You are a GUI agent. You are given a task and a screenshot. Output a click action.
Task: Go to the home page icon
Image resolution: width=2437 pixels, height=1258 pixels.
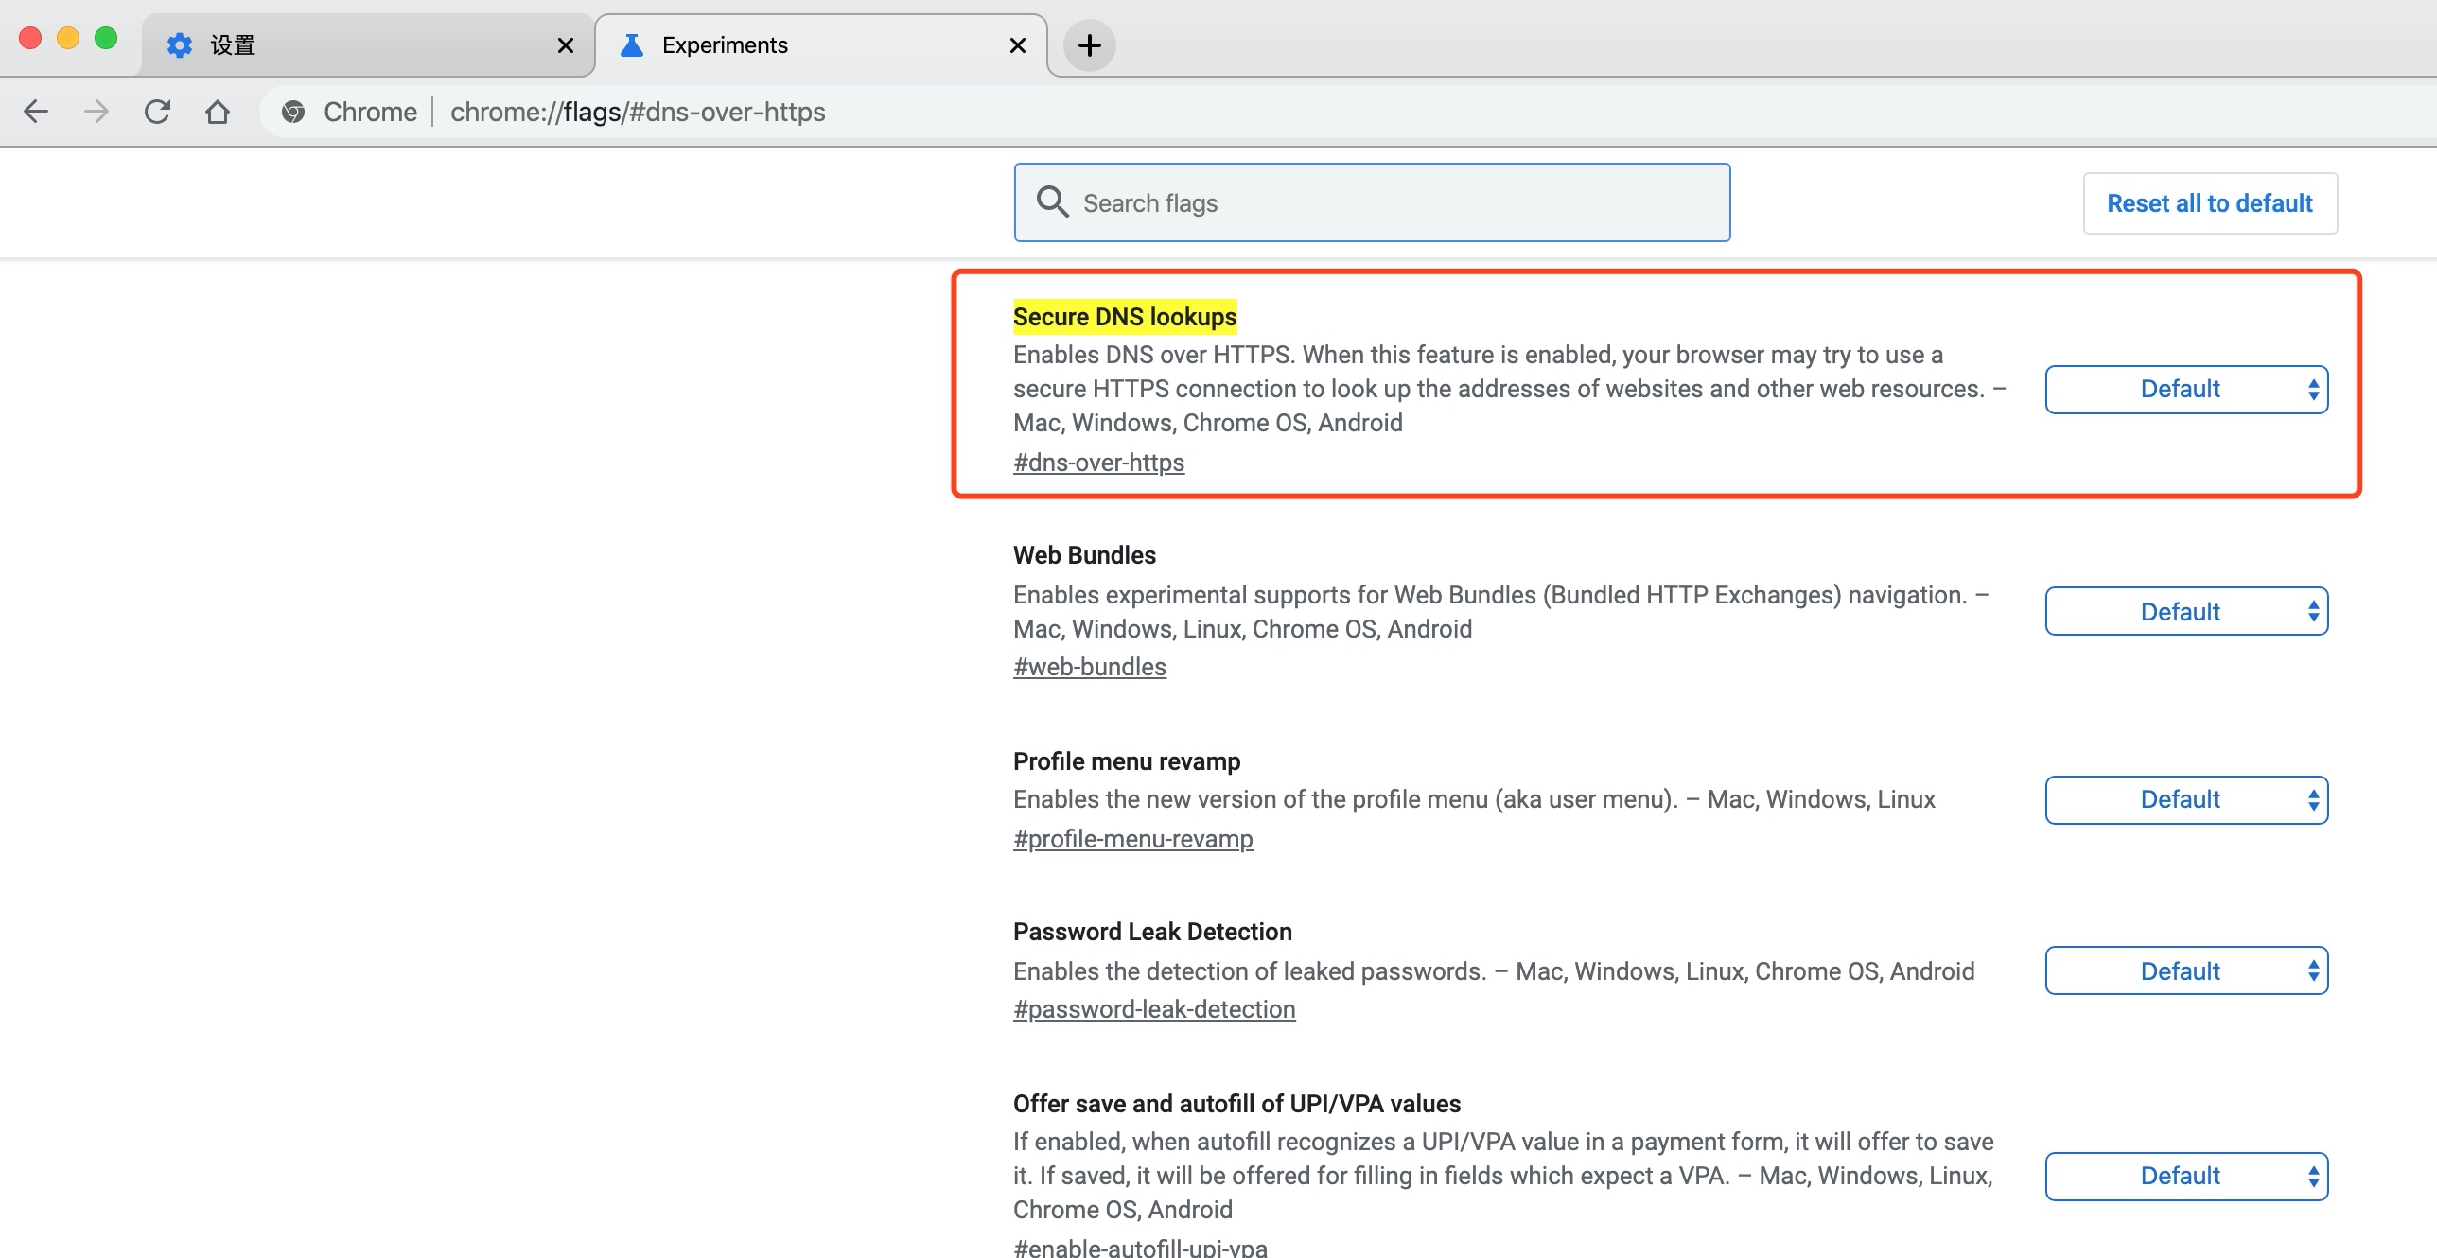pos(218,112)
